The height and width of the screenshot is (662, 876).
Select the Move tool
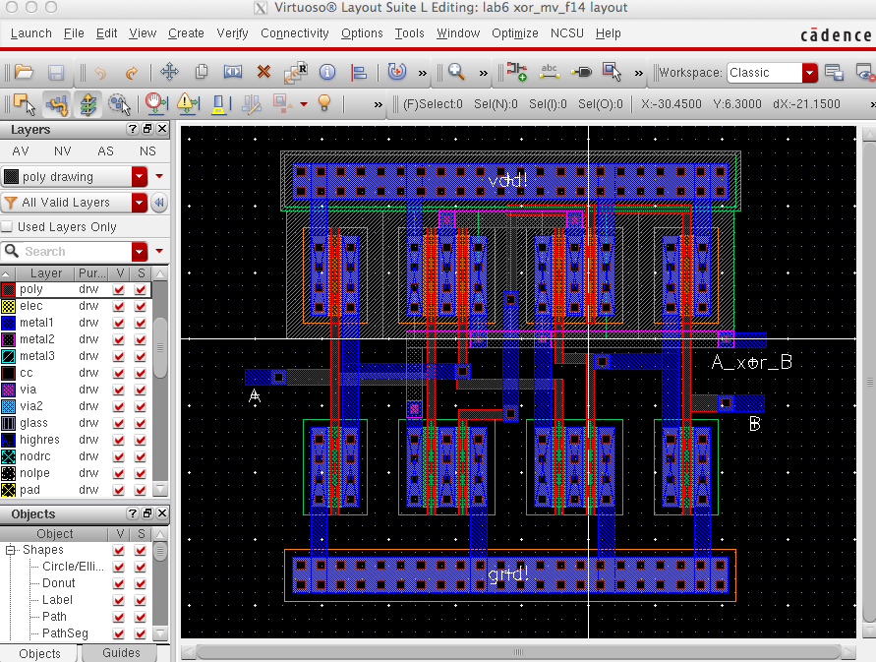(169, 72)
